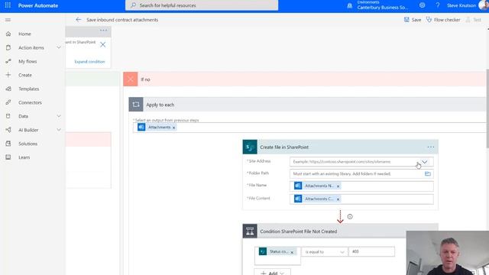Click the Condition SharePoint File Not Created title

coord(299,231)
